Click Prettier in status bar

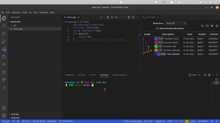coord(203,121)
